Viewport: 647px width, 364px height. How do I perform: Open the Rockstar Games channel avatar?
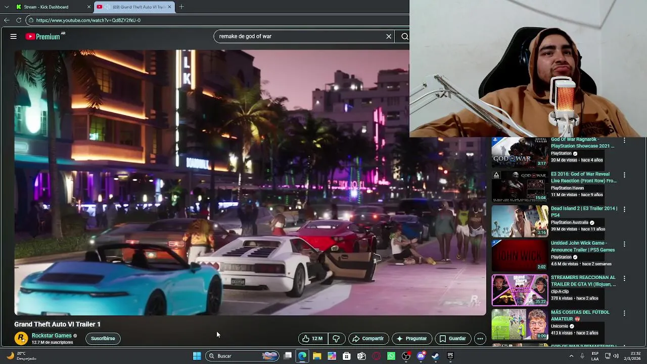[x=21, y=338]
